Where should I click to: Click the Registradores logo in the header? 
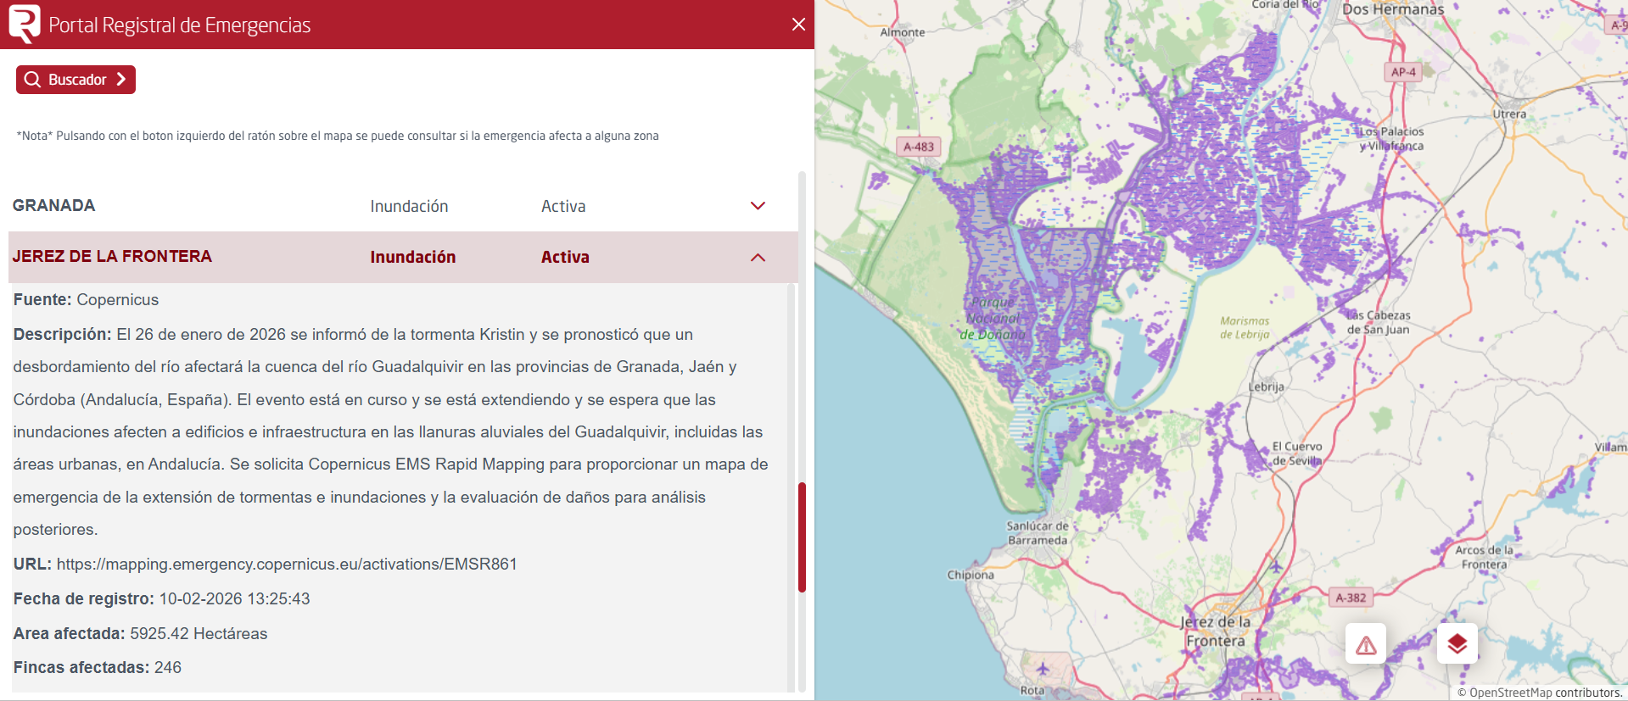coord(25,24)
